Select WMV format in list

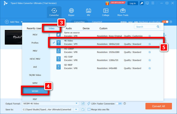(35, 83)
